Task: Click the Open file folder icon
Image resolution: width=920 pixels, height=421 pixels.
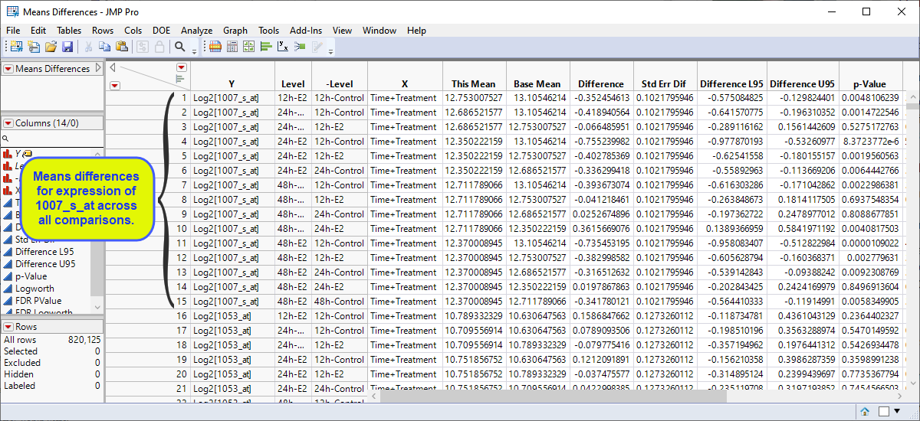Action: 51,47
